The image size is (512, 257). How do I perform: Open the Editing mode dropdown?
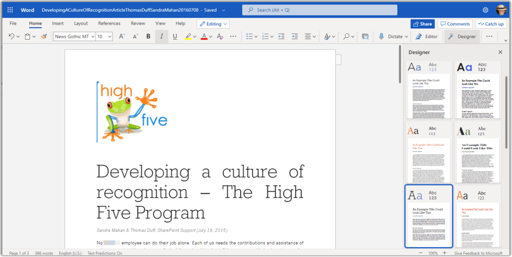[213, 24]
